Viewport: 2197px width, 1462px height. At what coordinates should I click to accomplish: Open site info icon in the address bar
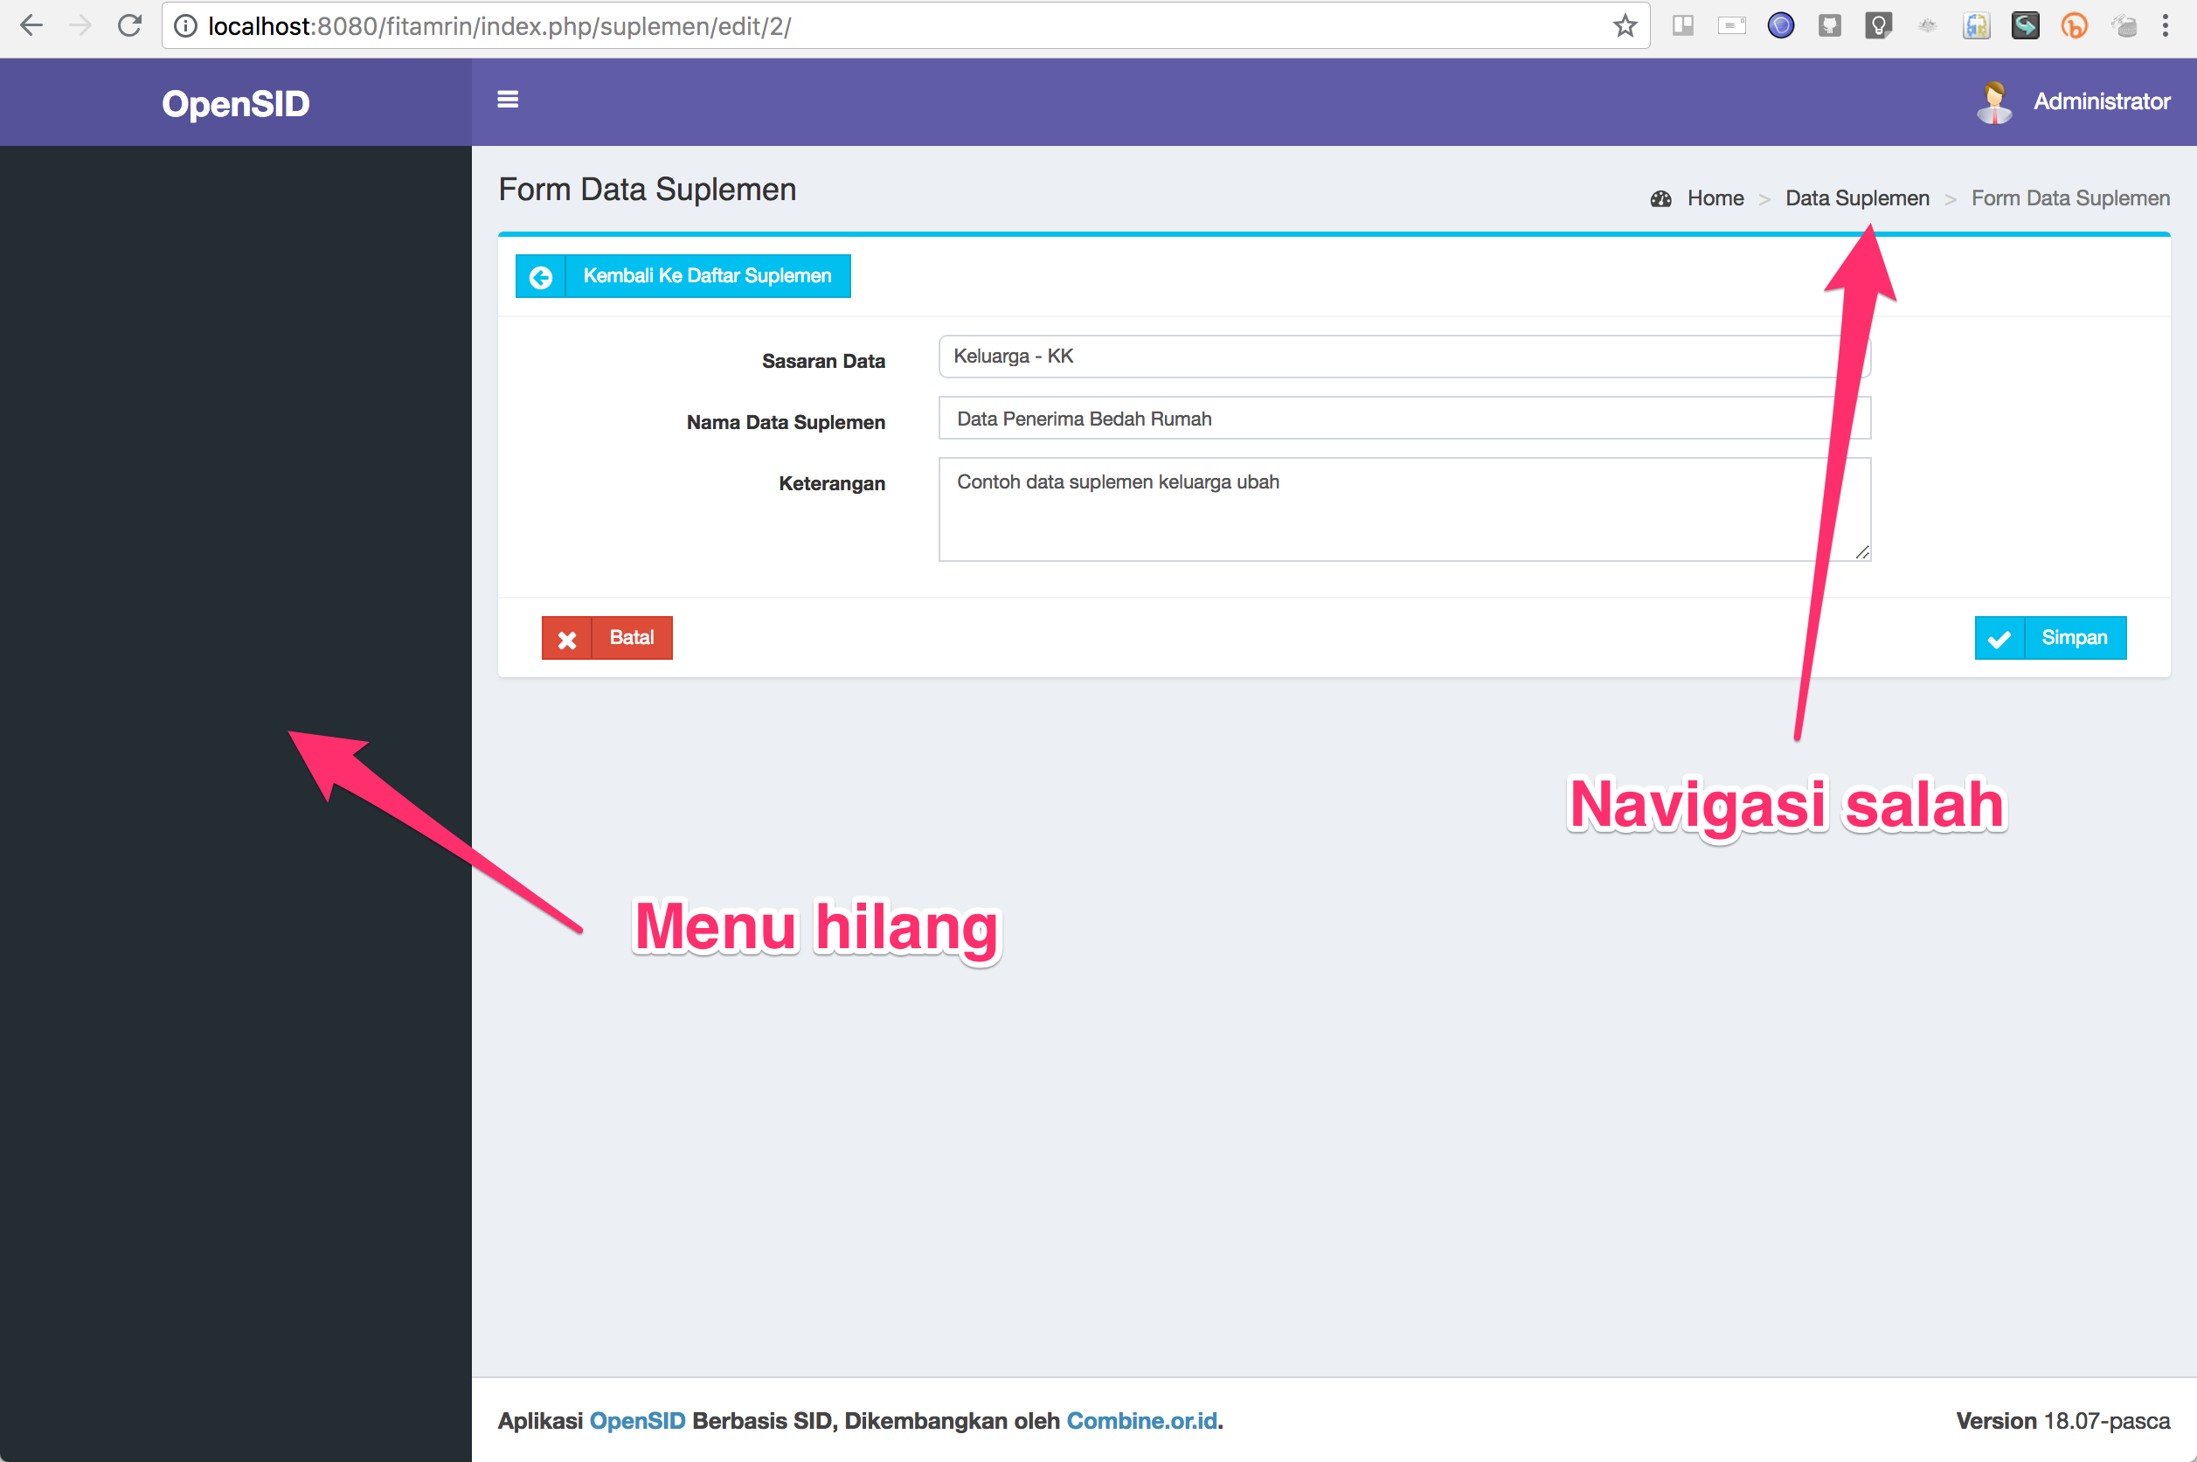tap(186, 25)
